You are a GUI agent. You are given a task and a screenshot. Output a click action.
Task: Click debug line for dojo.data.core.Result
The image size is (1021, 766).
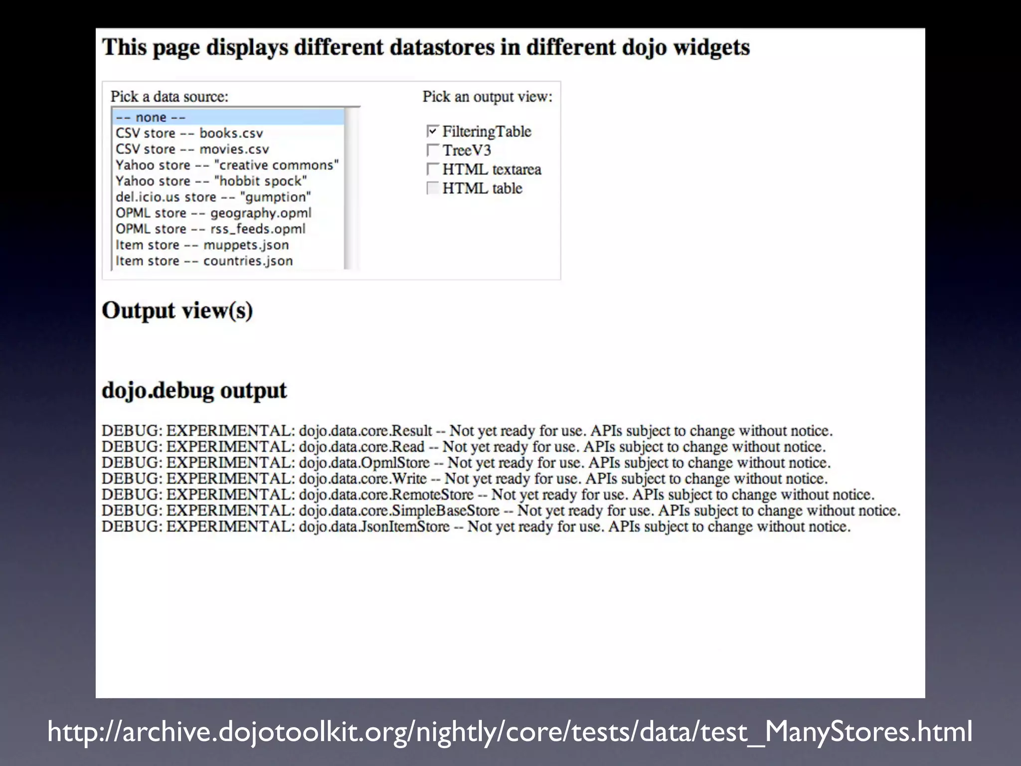467,430
